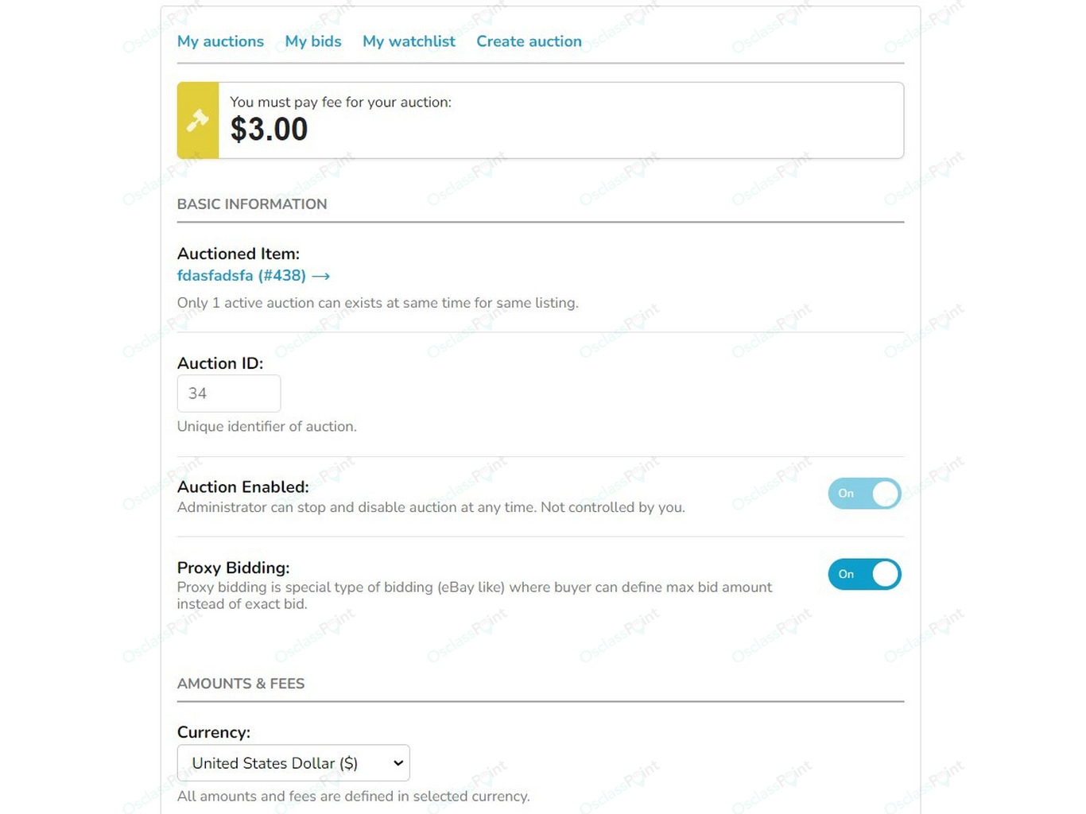Switch to the My bids tab
1086x814 pixels.
(313, 41)
